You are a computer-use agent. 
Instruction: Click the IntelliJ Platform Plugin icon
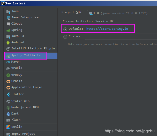(x=8, y=49)
